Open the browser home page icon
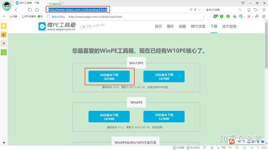Screen dimensions: 268x150 pyautogui.click(x=37, y=10)
